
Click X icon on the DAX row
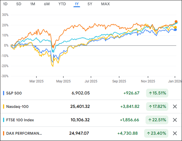point(174,133)
